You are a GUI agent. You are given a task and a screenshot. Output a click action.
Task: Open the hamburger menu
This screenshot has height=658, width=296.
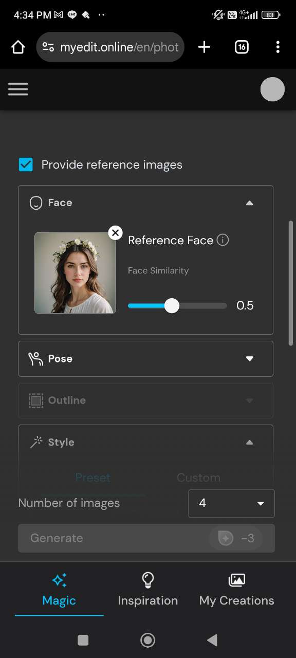(18, 89)
